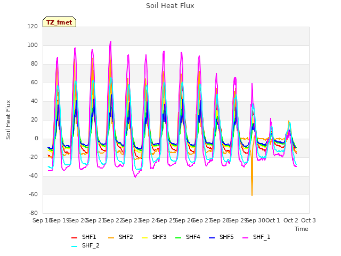
Task: Select the SHF3 legend label
Action: 159,237
